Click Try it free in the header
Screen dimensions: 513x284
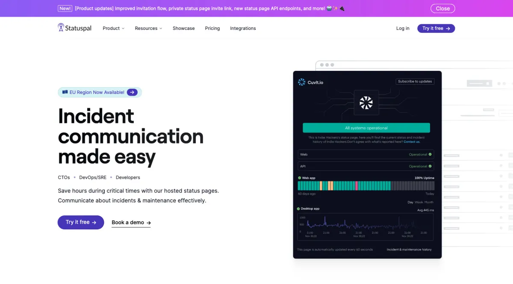436,28
